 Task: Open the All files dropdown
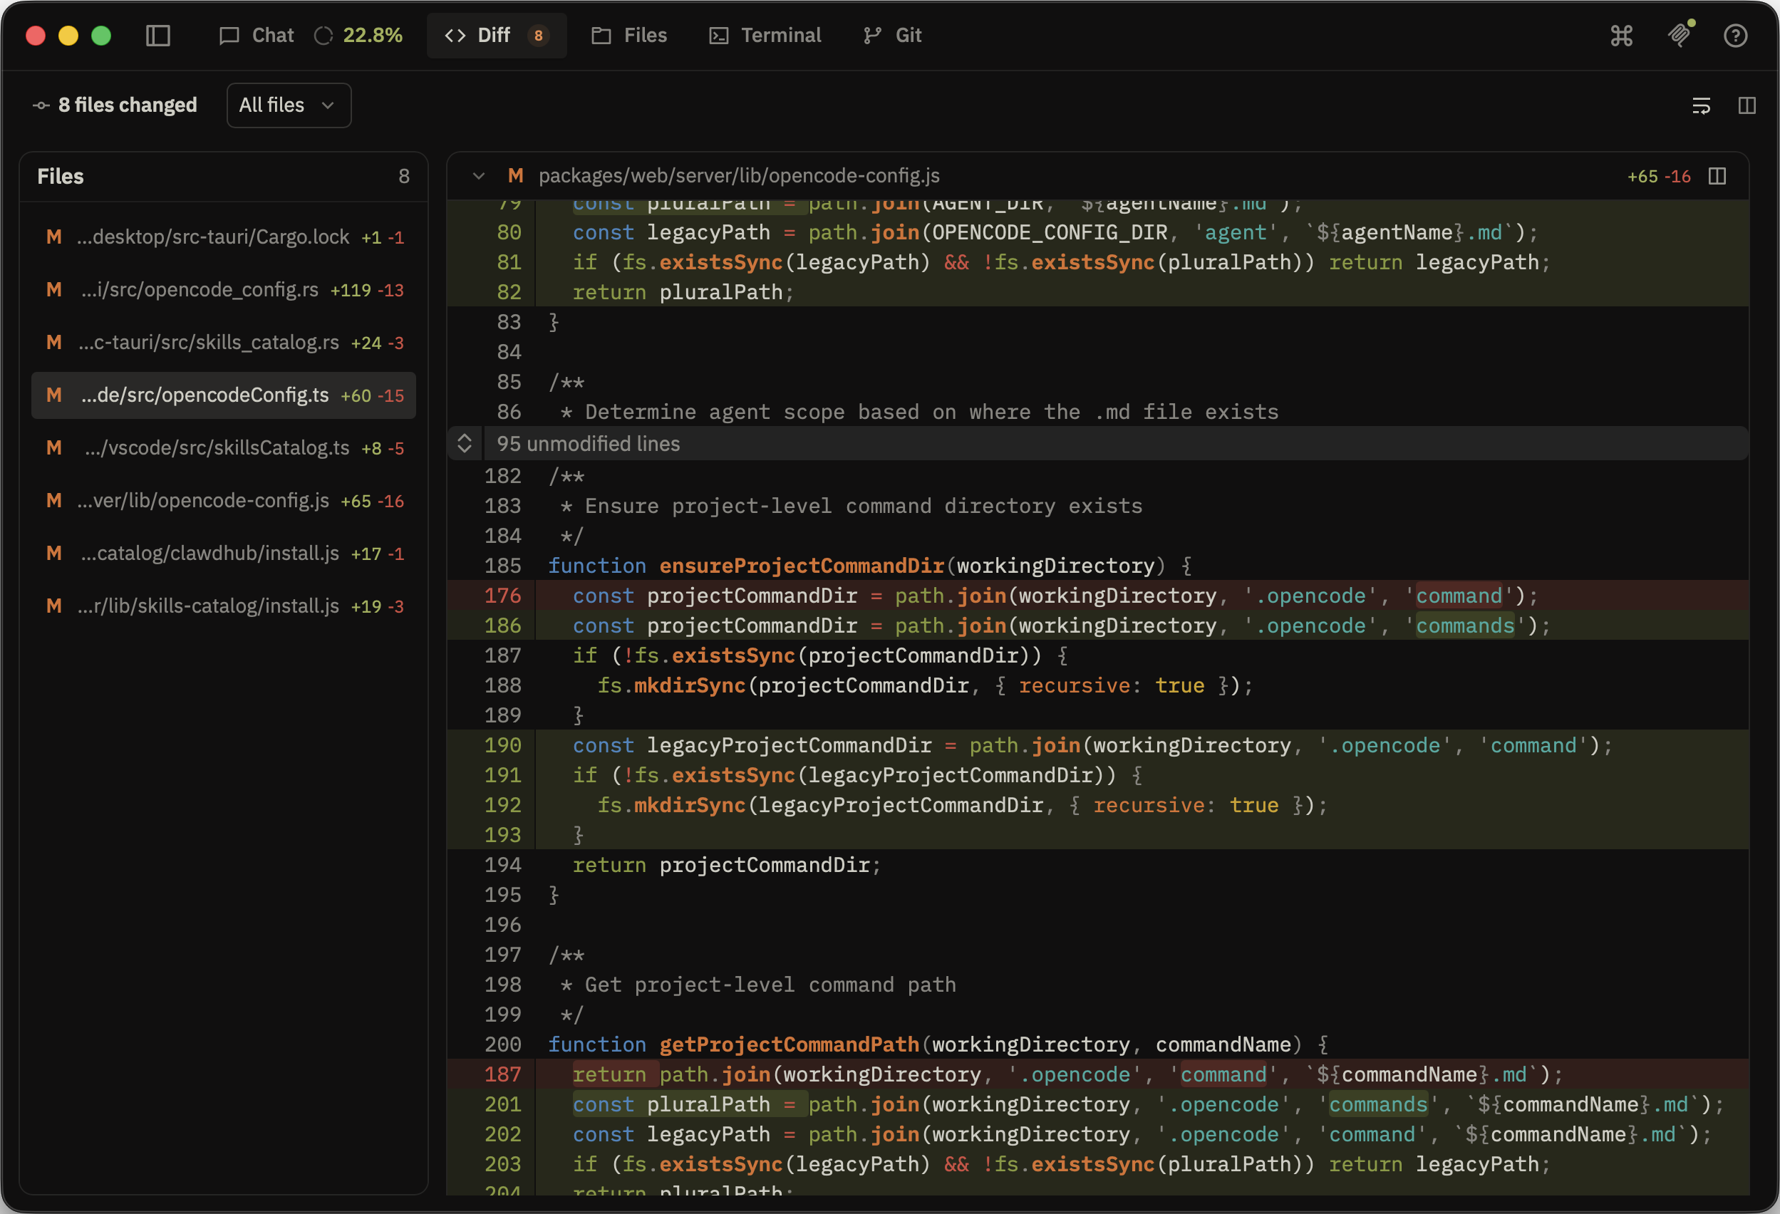click(x=289, y=105)
